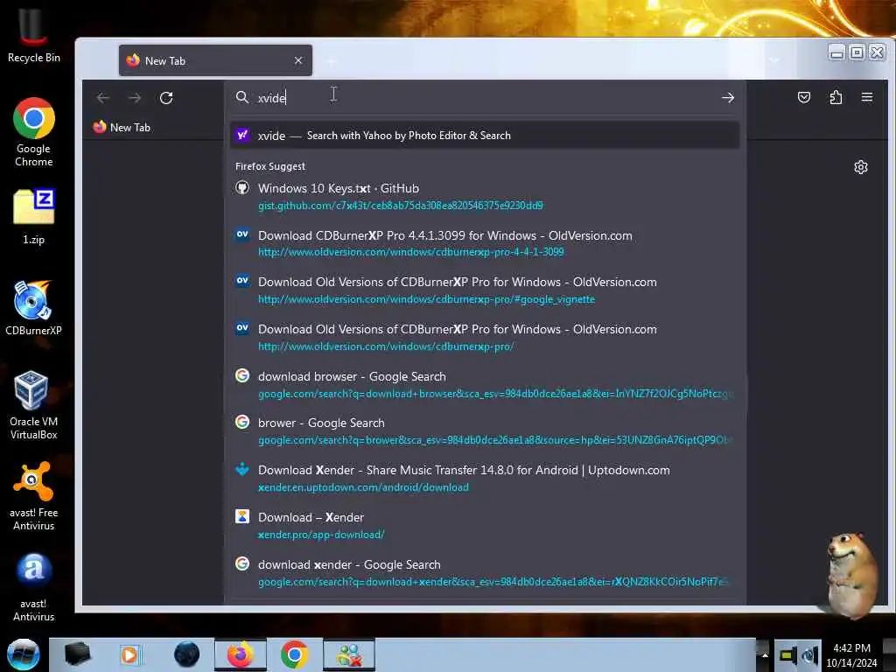The width and height of the screenshot is (896, 672).
Task: Select brower Google Search suggestion
Action: pos(485,431)
